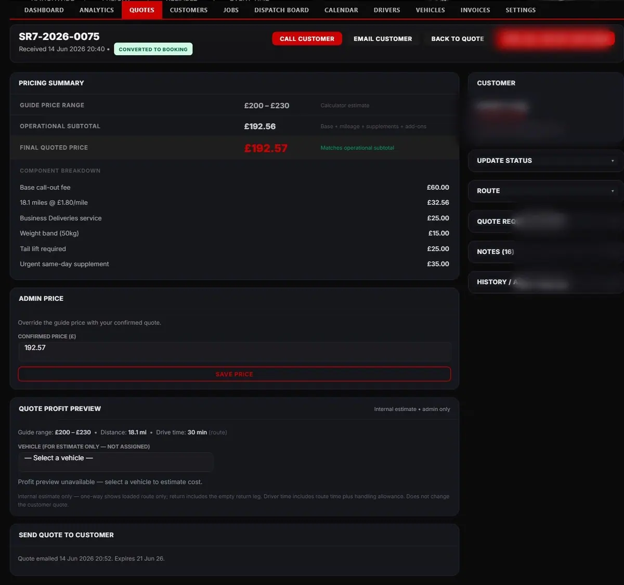Click 'Internal estimate • admin only' label

click(412, 409)
